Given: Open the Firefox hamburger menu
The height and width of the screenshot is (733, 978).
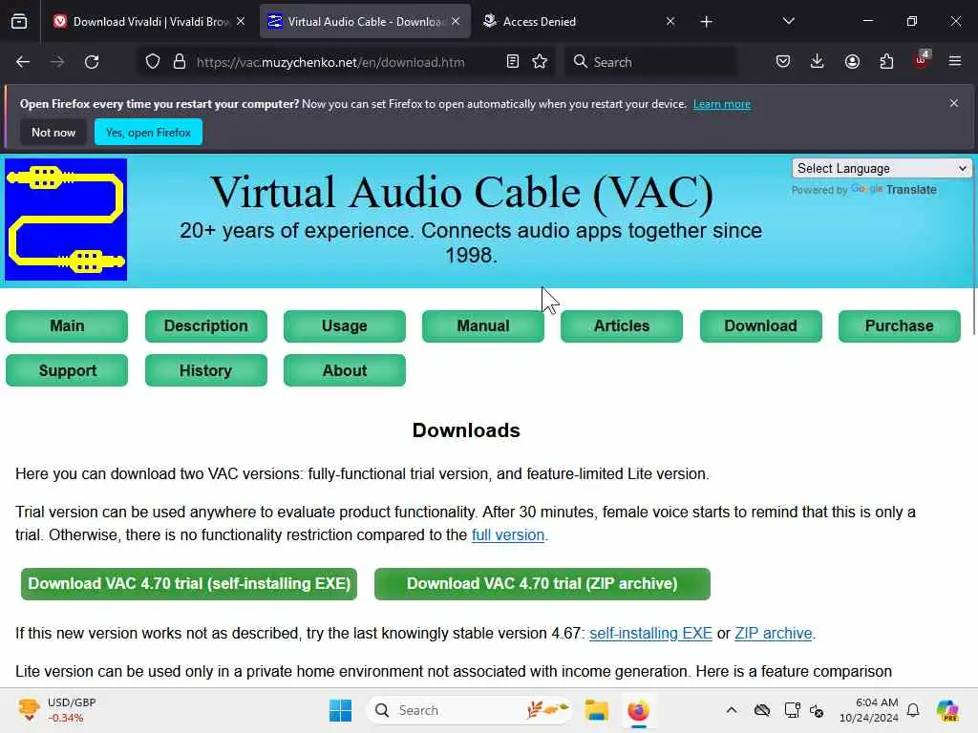Looking at the screenshot, I should click(x=955, y=62).
